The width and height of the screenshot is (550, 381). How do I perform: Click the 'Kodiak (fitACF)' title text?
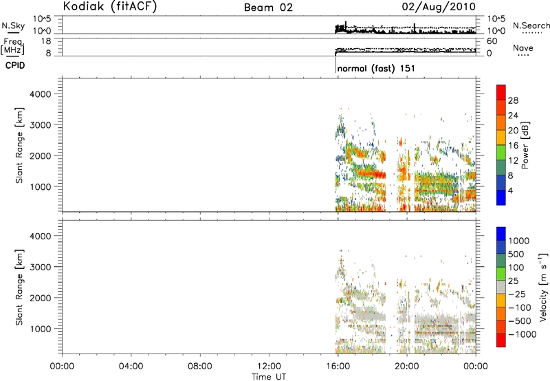pyautogui.click(x=110, y=6)
